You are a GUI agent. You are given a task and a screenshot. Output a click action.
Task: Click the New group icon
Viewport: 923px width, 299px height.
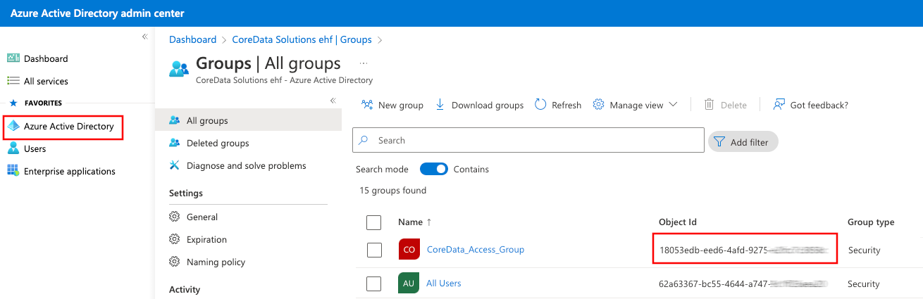click(x=367, y=105)
